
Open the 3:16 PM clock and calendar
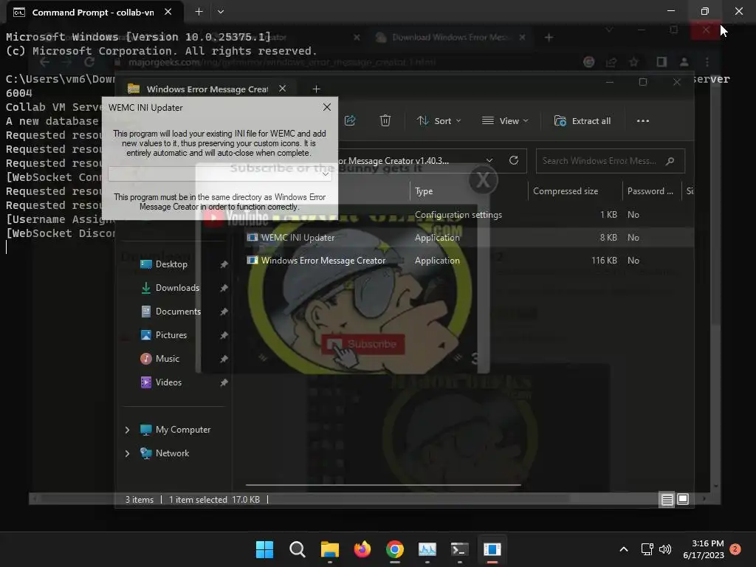click(704, 549)
